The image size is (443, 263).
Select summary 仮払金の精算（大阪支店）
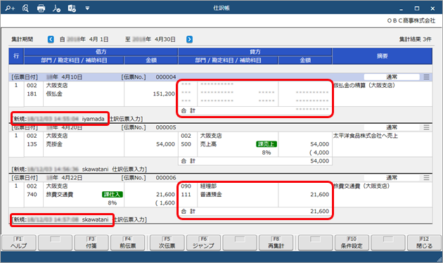pos(364,85)
